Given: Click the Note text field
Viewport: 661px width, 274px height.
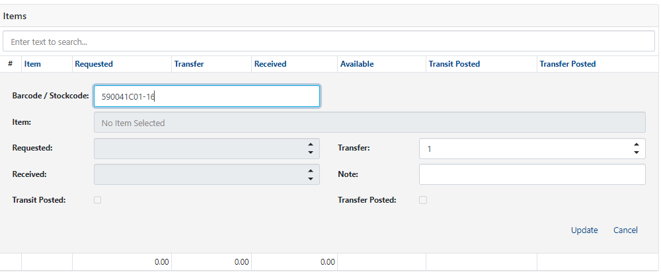Looking at the screenshot, I should [x=532, y=175].
